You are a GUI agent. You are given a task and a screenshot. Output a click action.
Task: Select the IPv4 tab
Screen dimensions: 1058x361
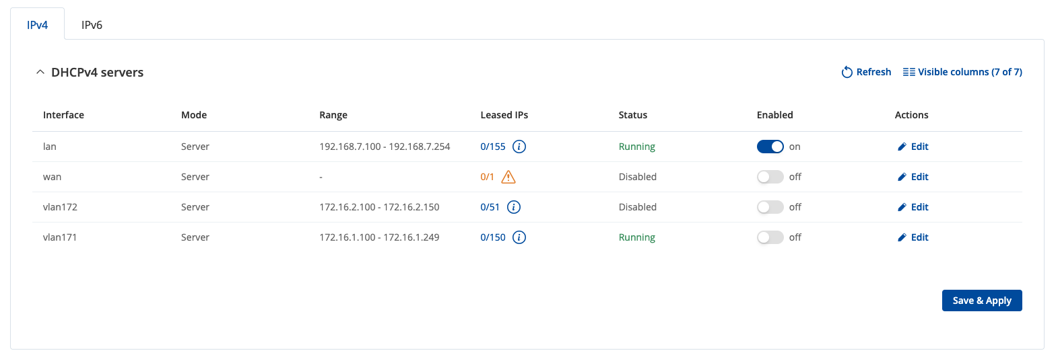coord(37,25)
